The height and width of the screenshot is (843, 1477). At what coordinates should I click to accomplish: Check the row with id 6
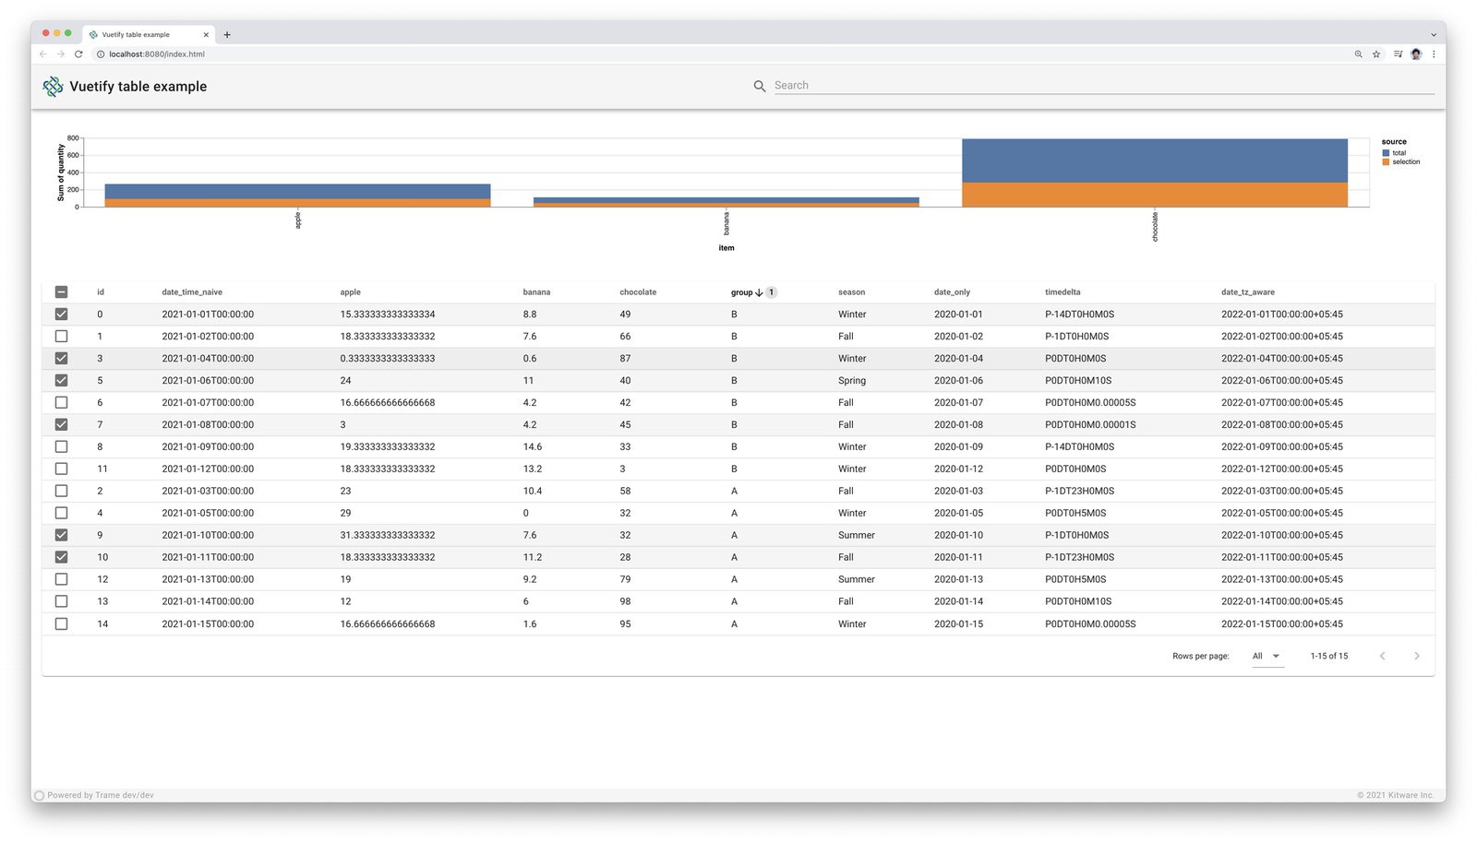[61, 402]
